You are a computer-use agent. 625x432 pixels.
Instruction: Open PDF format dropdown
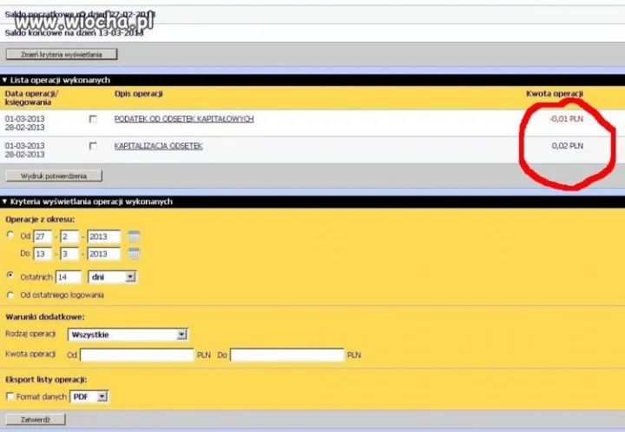(89, 396)
